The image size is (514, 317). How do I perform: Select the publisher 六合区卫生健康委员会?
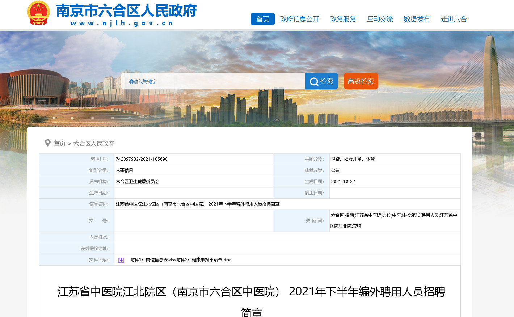click(x=138, y=182)
